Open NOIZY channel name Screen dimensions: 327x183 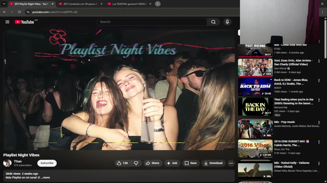click(x=278, y=88)
